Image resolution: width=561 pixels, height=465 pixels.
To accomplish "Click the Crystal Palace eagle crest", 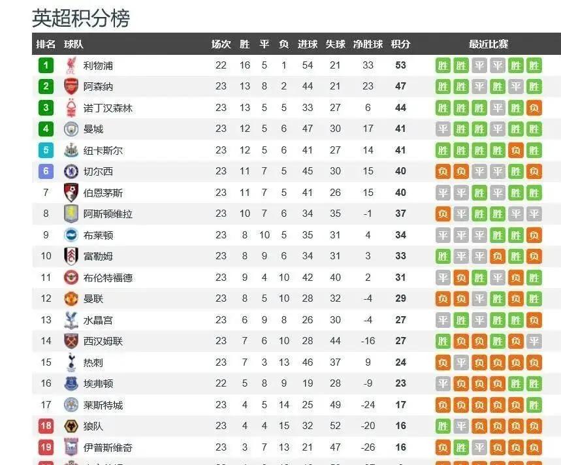I will coord(71,320).
